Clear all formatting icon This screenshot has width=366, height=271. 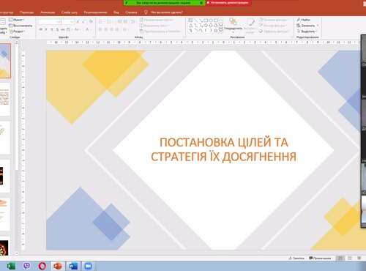coord(91,22)
